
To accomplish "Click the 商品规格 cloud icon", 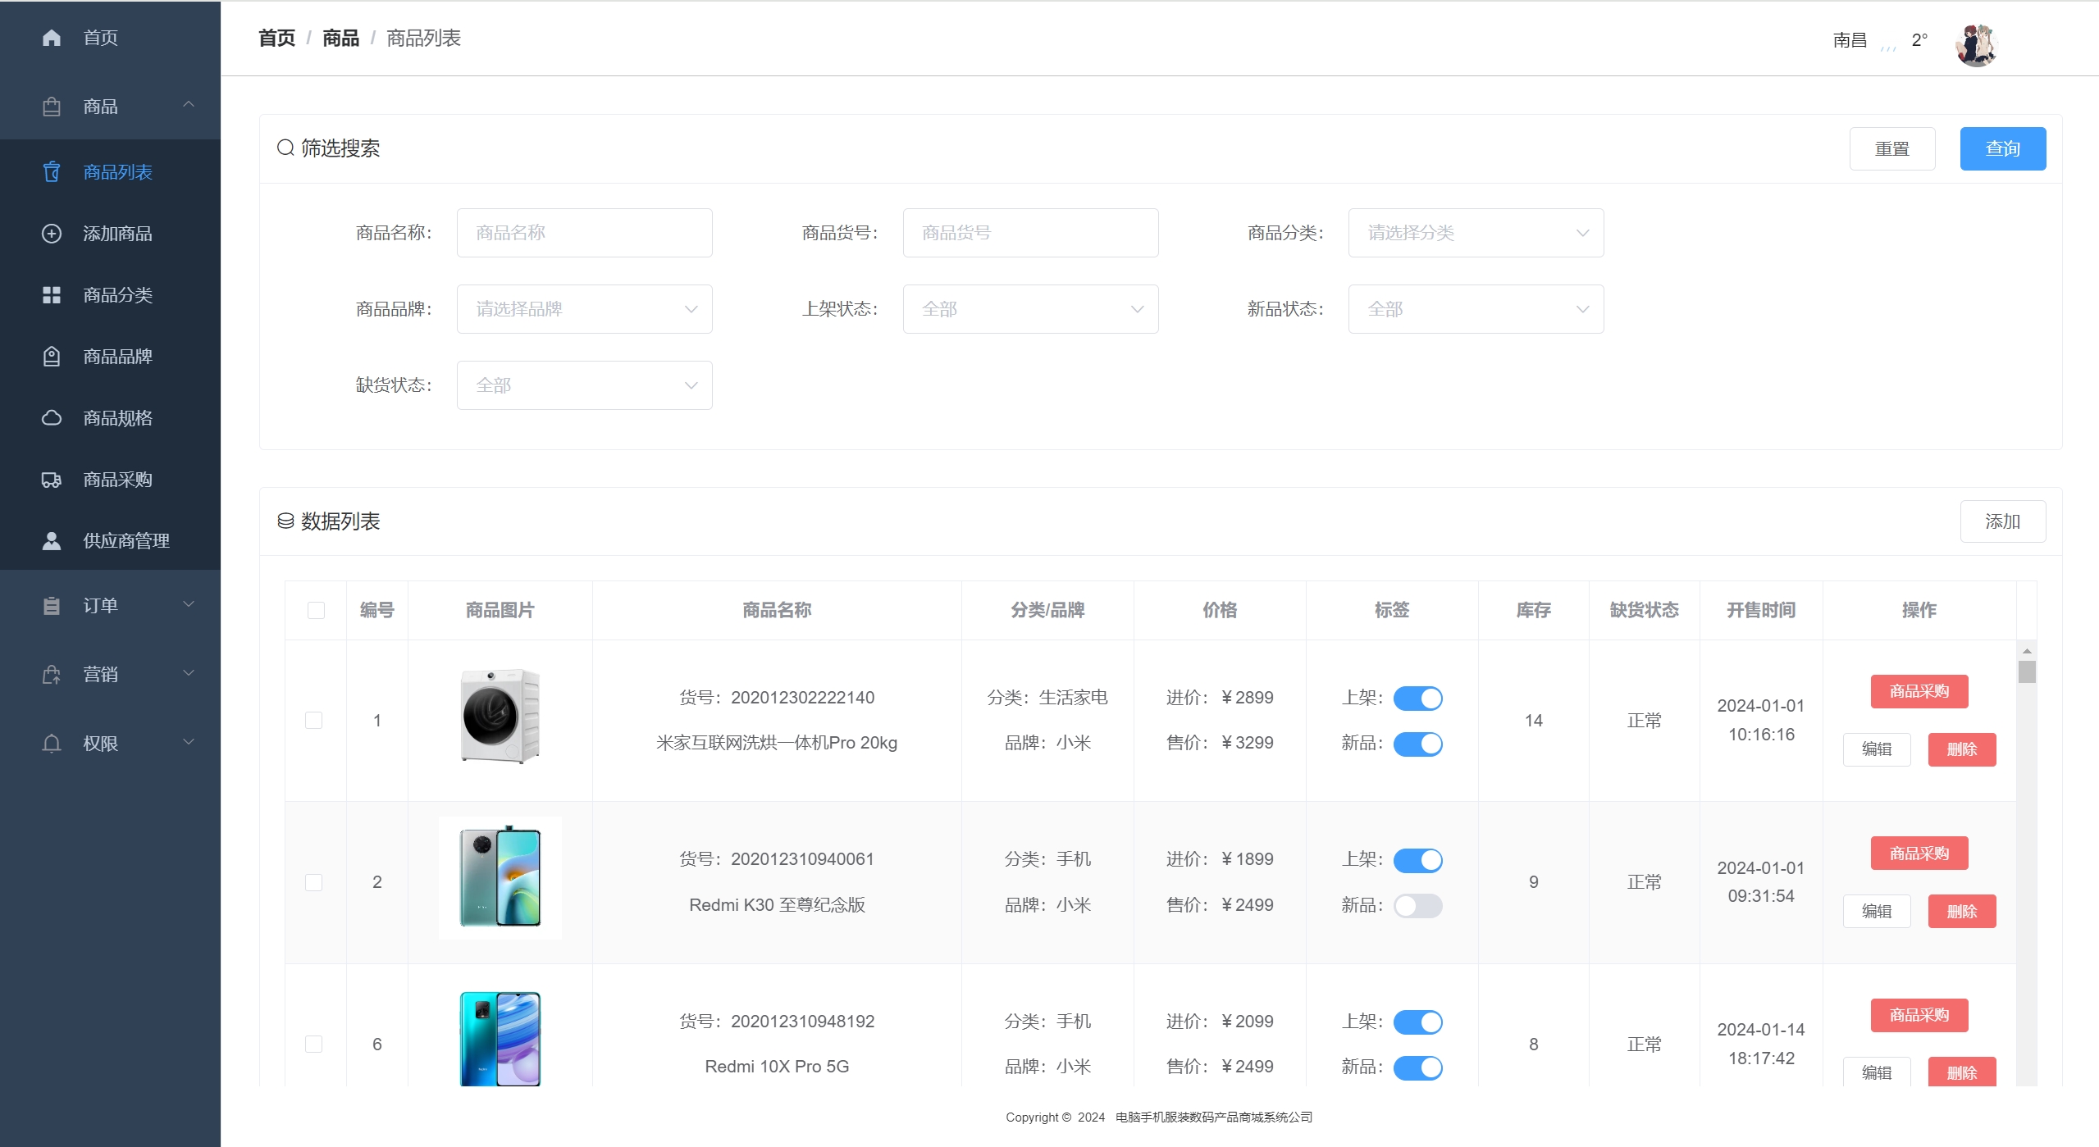I will [x=51, y=418].
